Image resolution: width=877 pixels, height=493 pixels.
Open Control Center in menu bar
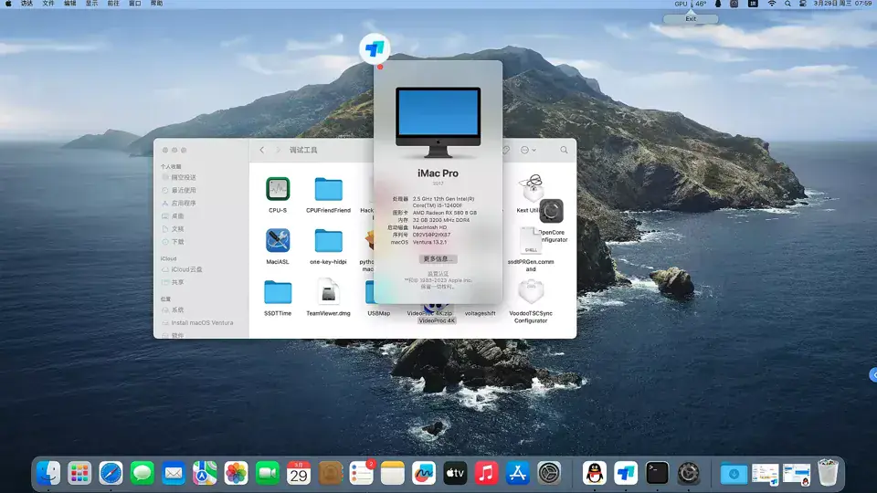803,4
